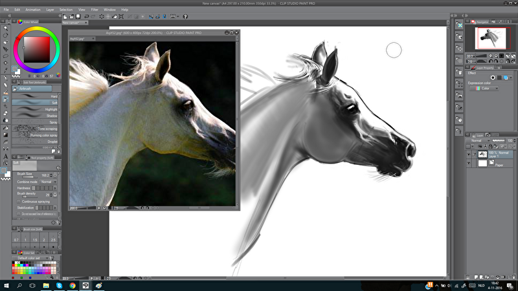Viewport: 518px width, 291px height.
Task: Open the Expression color dropdown
Action: (x=484, y=89)
